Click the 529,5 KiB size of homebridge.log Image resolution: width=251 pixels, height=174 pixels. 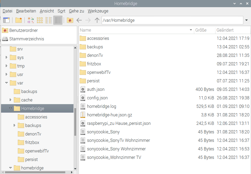point(205,106)
